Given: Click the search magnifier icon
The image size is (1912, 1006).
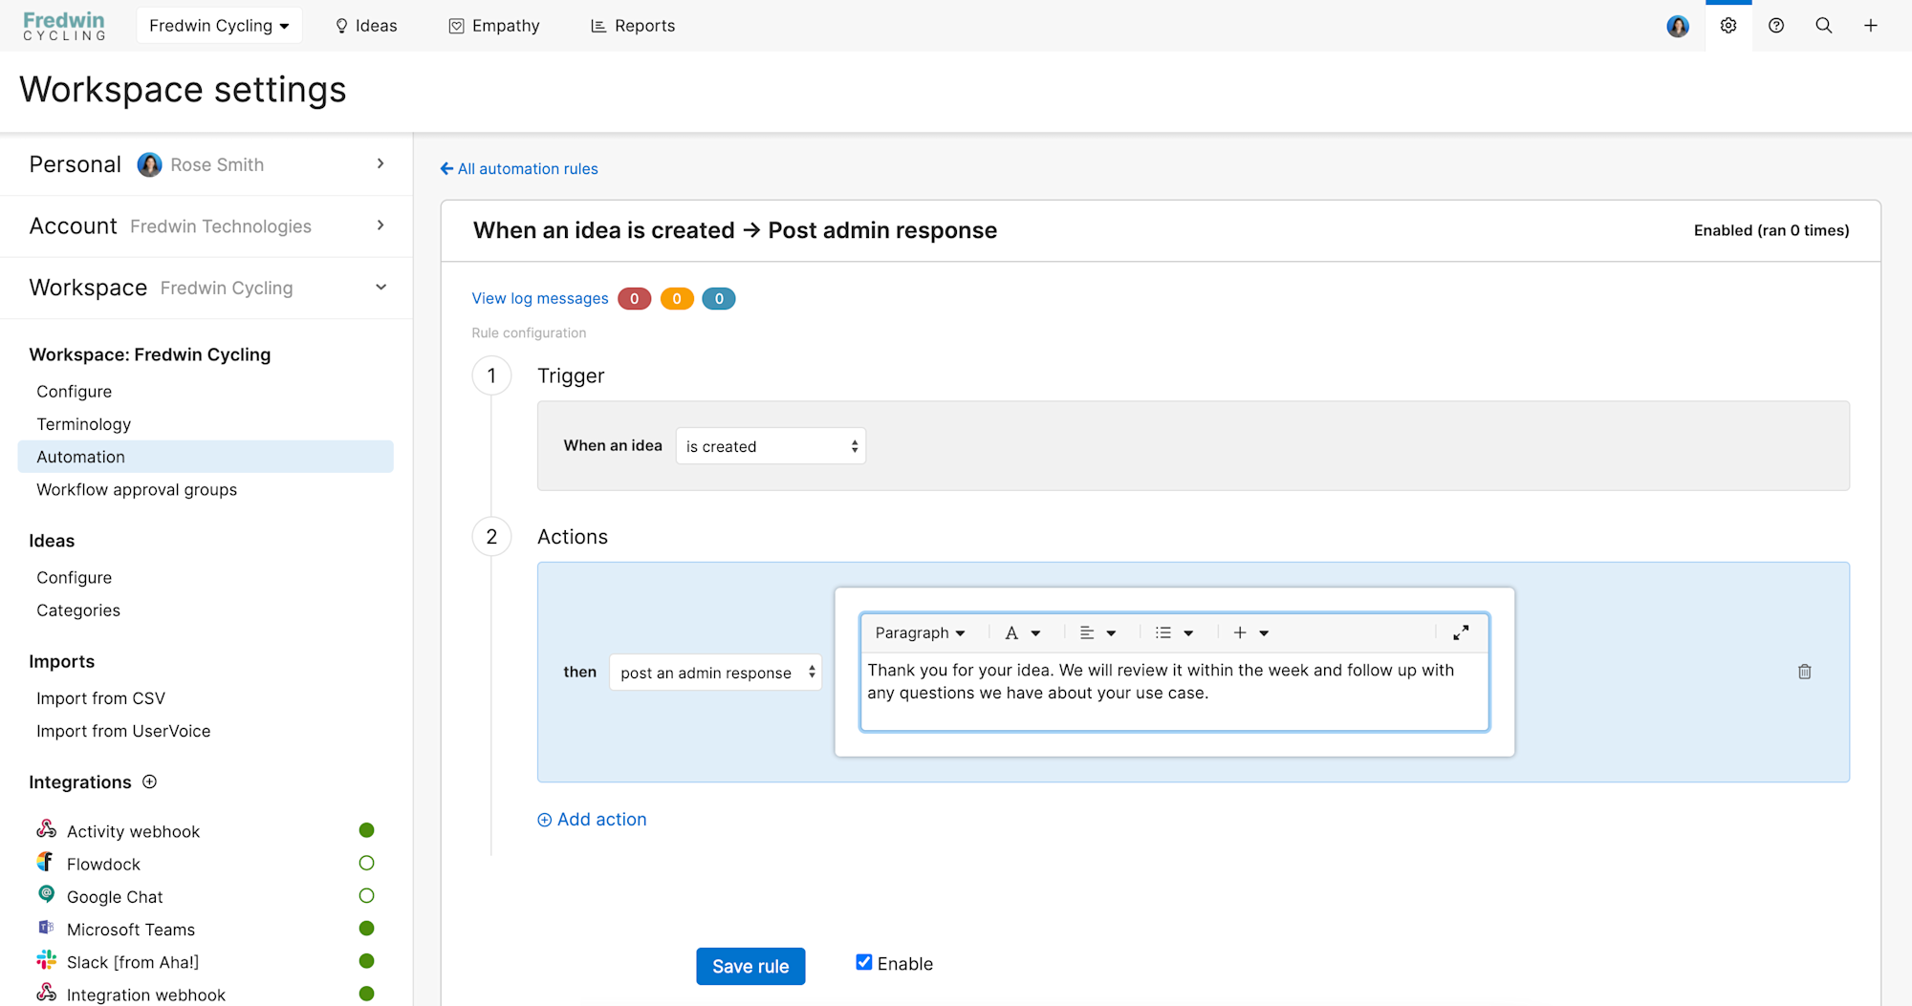Looking at the screenshot, I should pyautogui.click(x=1824, y=26).
